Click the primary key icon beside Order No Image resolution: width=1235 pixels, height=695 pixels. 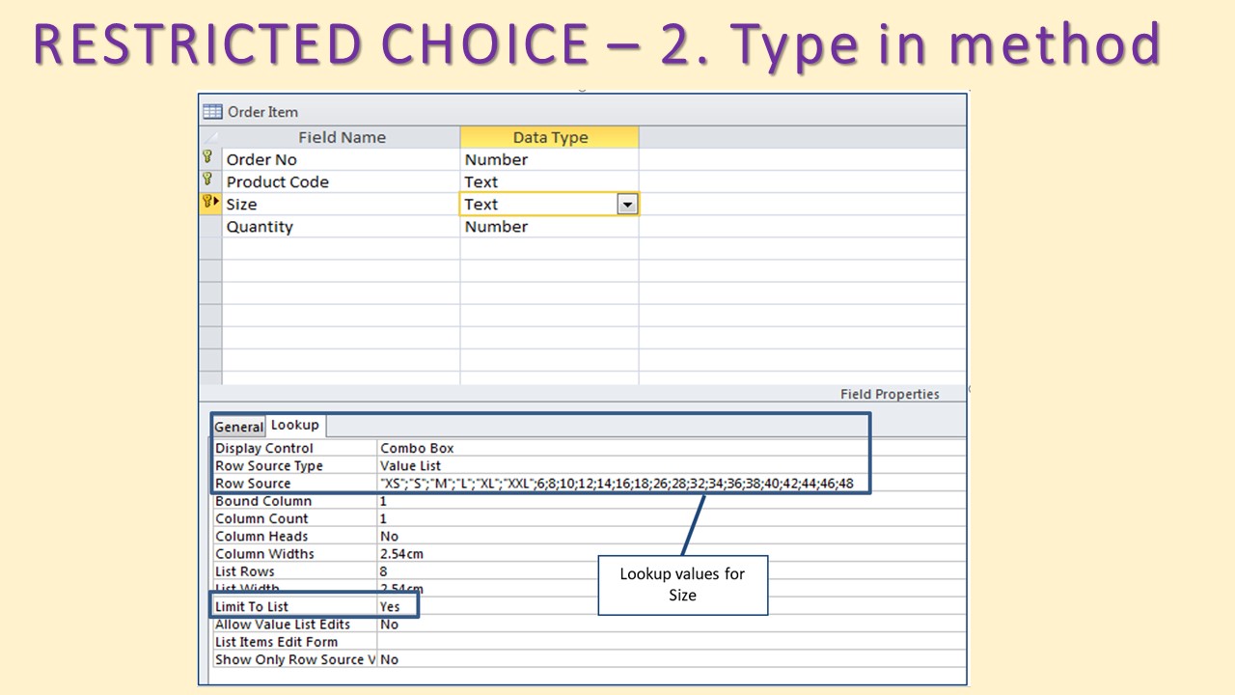point(207,158)
